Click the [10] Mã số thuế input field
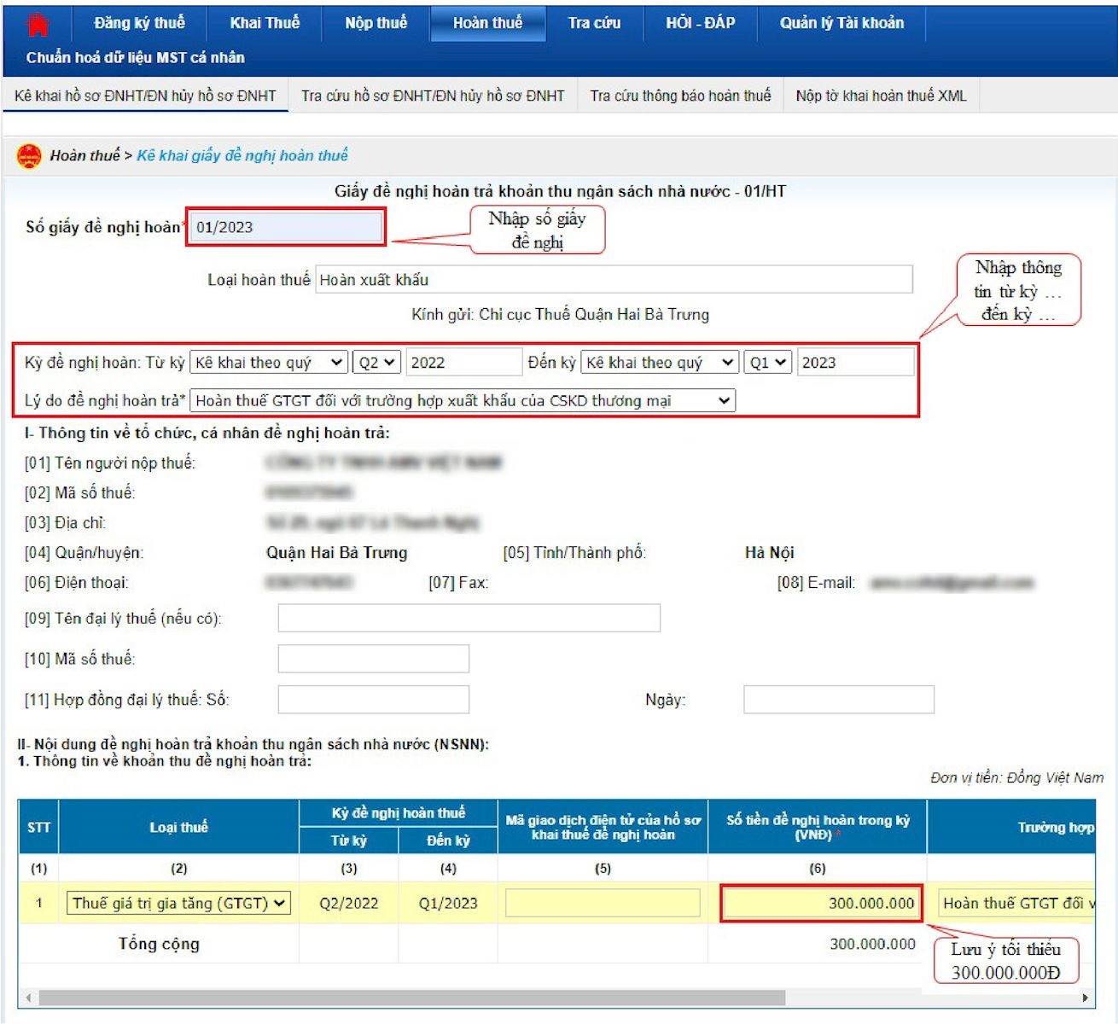The image size is (1118, 1024). (374, 658)
